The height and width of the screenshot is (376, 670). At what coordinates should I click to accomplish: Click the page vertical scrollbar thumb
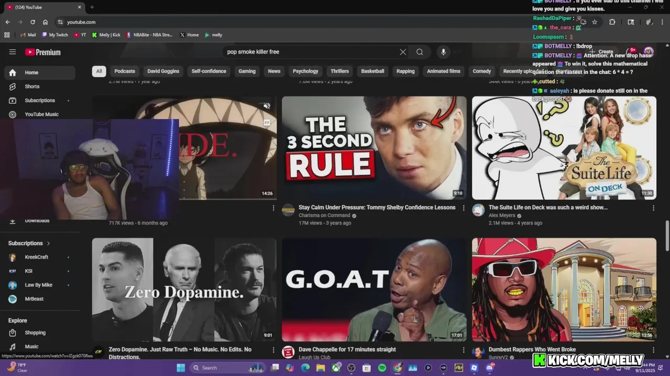point(667,236)
